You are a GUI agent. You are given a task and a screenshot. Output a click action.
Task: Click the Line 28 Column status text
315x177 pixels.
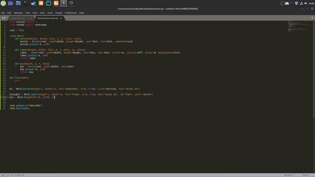point(15,175)
